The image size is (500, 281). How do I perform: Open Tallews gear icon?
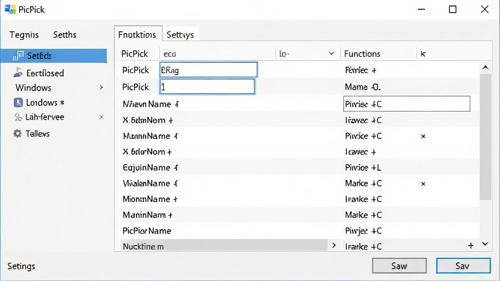click(x=18, y=134)
